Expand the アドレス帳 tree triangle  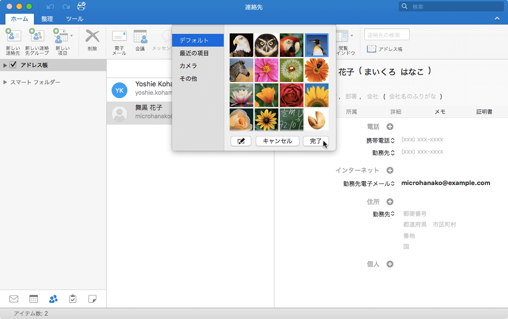point(5,65)
